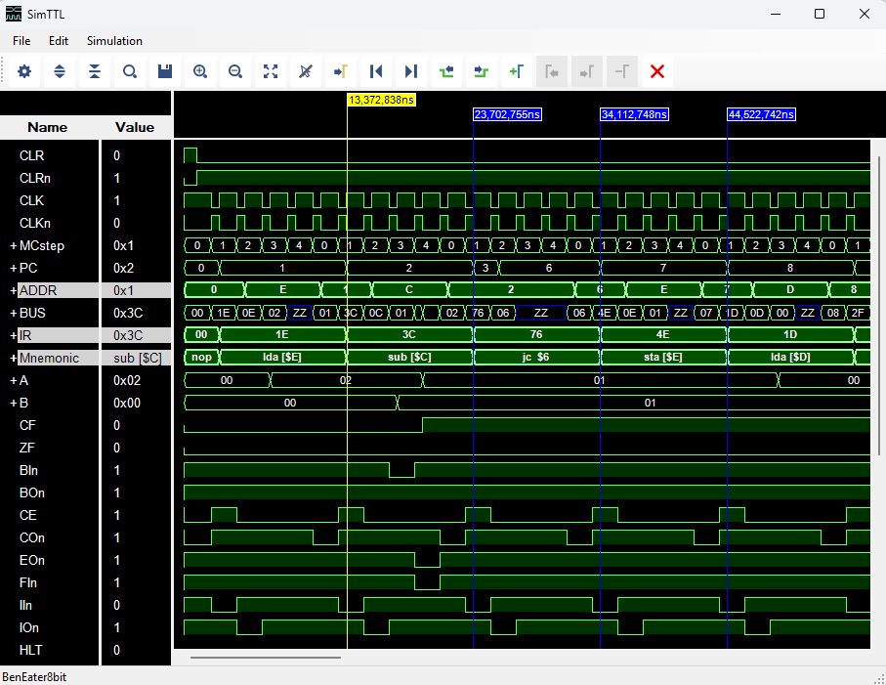Zoom in on the waveform
The height and width of the screenshot is (685, 886).
(x=200, y=71)
